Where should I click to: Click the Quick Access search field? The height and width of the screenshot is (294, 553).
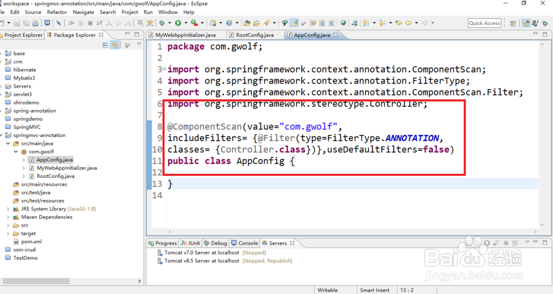(x=484, y=23)
